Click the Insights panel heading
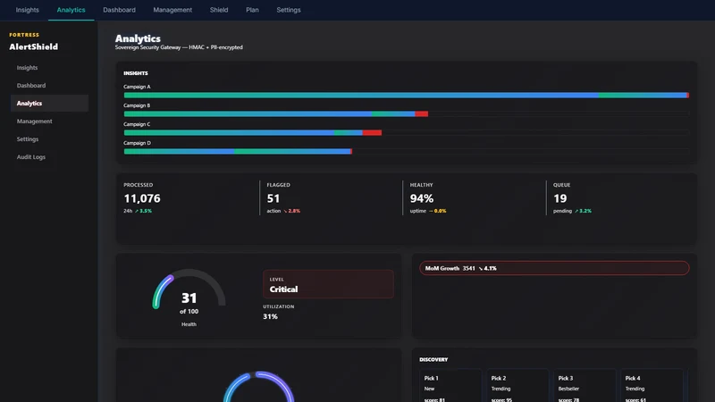This screenshot has height=402, width=715. click(136, 73)
